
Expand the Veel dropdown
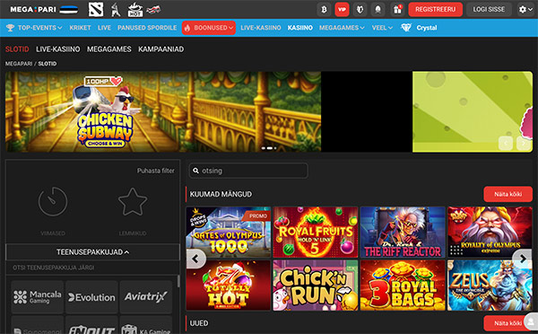click(x=382, y=28)
